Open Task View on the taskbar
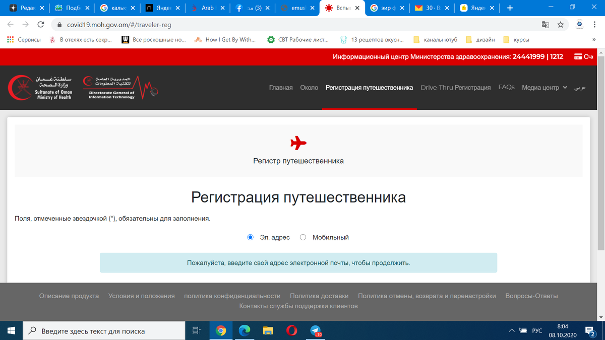The image size is (605, 340). (197, 331)
